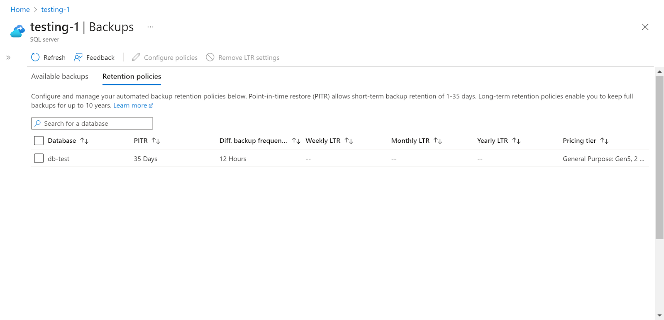Go to Home breadcrumb link
The image size is (664, 320).
20,10
